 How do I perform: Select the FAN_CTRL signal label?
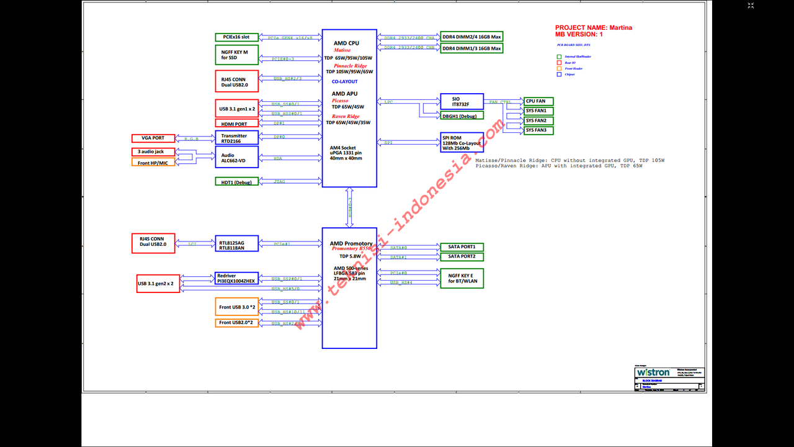(x=501, y=102)
